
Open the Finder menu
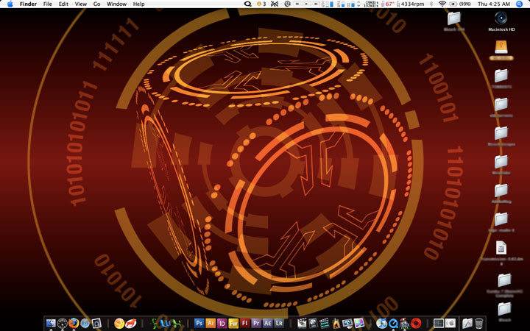28,4
